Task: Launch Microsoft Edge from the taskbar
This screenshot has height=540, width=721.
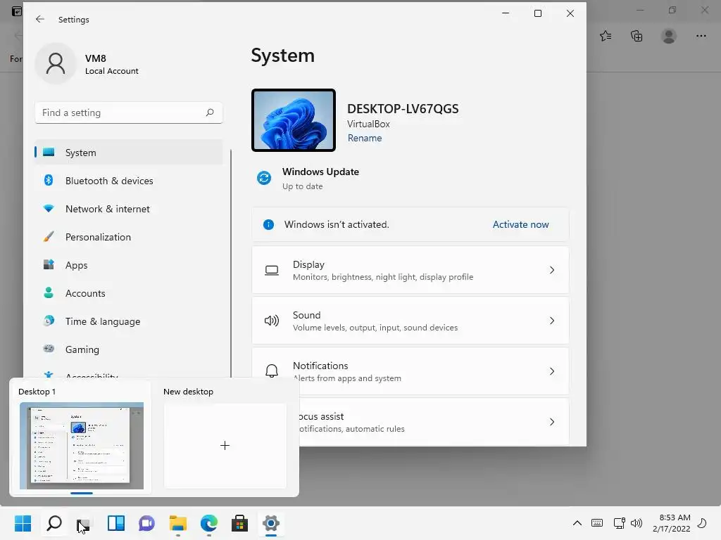Action: (208, 523)
